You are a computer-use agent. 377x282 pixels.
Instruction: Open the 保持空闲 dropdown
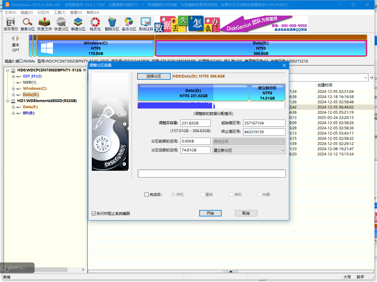249,141
